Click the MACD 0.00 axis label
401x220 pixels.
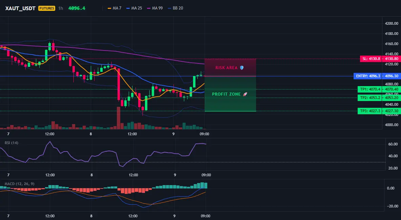pos(391,188)
